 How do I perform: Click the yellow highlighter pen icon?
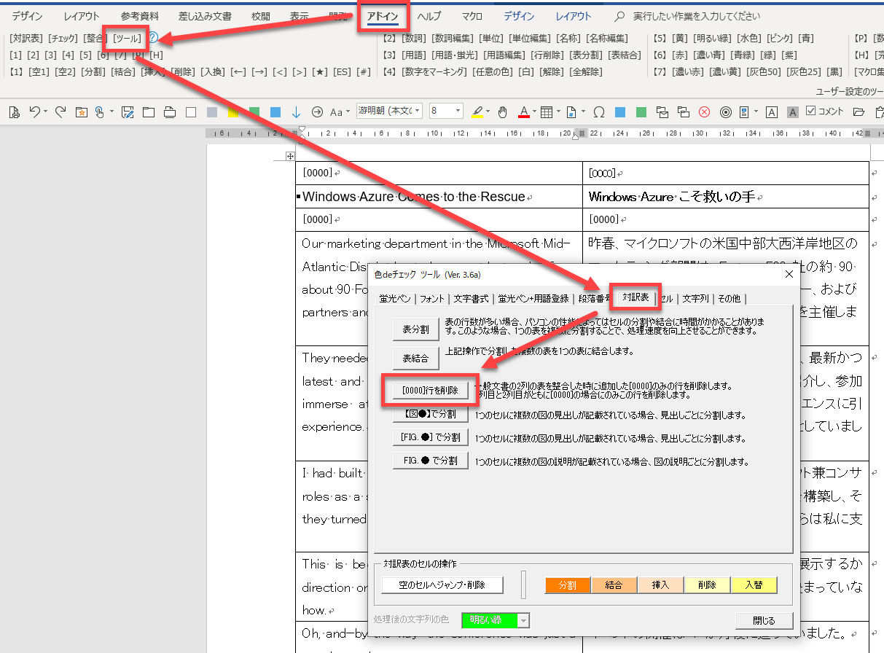[477, 112]
